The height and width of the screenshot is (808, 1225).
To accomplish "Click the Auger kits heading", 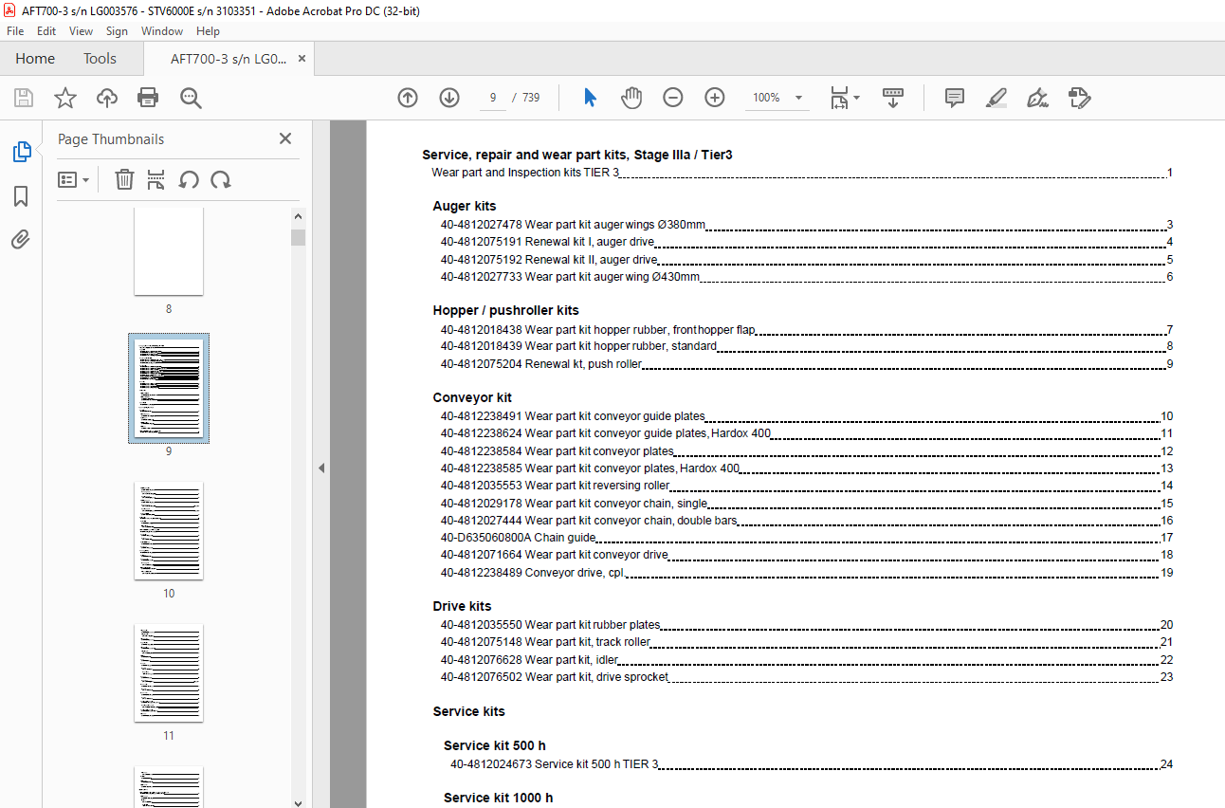I will click(x=465, y=206).
